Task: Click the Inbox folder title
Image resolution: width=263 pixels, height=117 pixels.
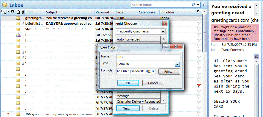Action: point(16,5)
